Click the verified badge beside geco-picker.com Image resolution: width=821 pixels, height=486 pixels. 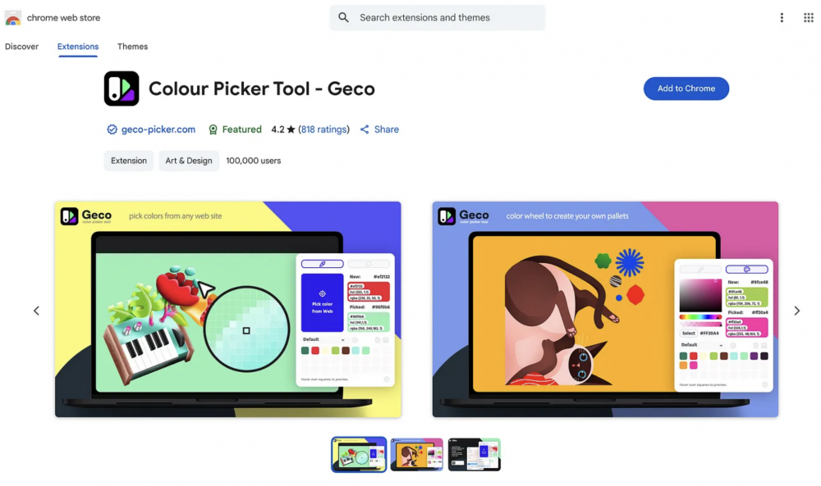112,129
